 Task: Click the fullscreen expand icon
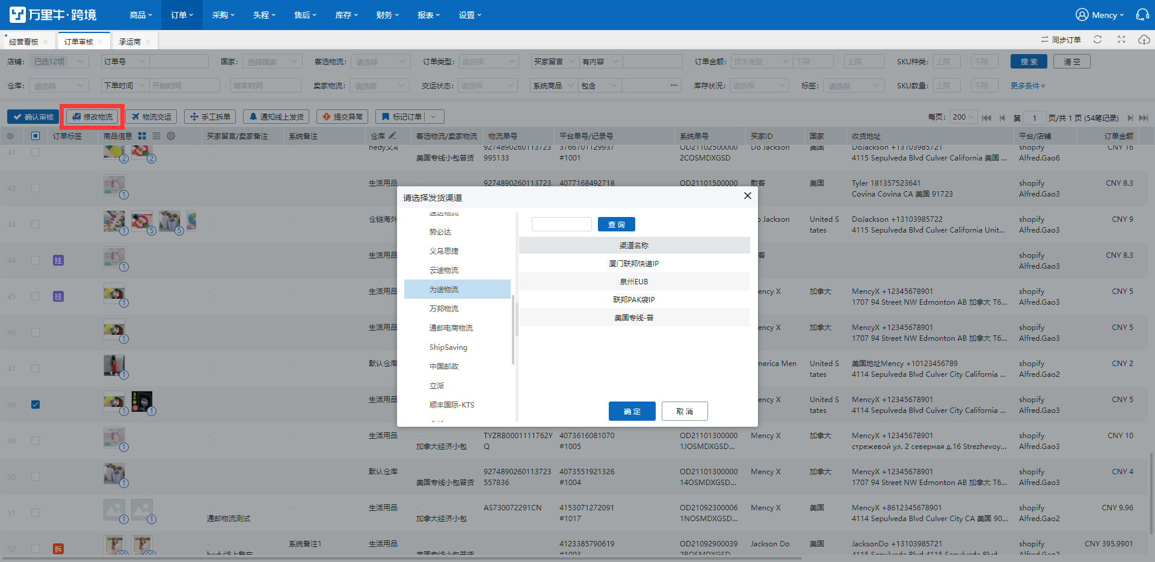pyautogui.click(x=1121, y=40)
